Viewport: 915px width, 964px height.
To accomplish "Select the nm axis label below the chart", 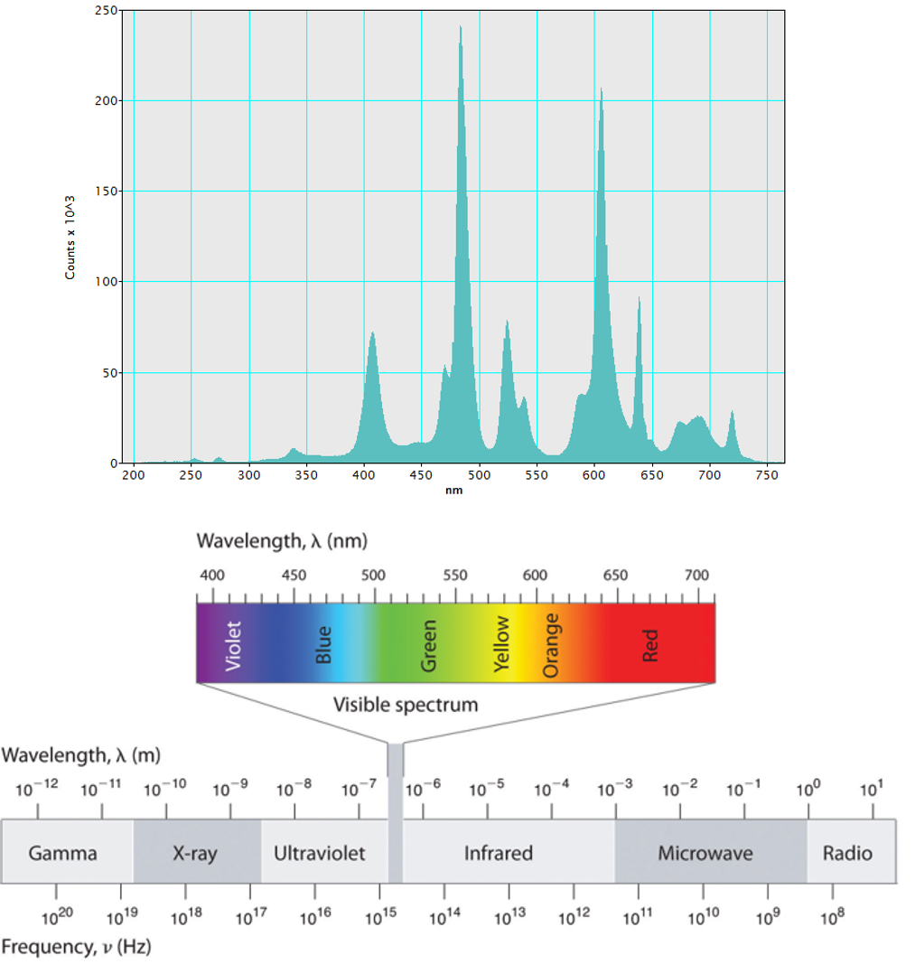I will coord(453,489).
